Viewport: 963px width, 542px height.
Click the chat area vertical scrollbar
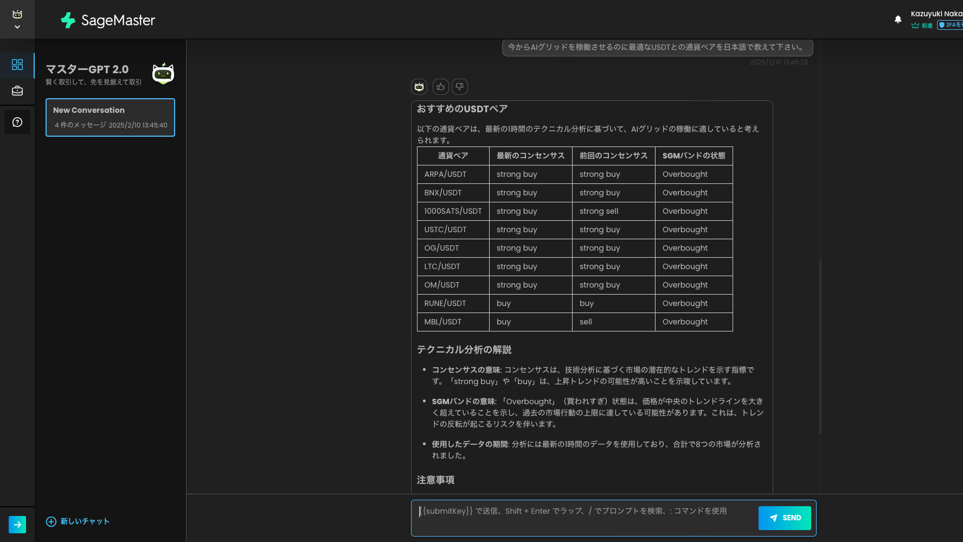pos(820,347)
